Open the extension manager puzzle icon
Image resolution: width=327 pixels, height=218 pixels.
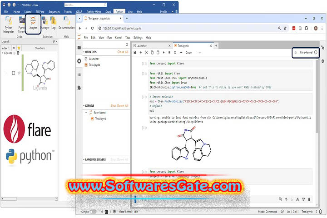click(79, 88)
